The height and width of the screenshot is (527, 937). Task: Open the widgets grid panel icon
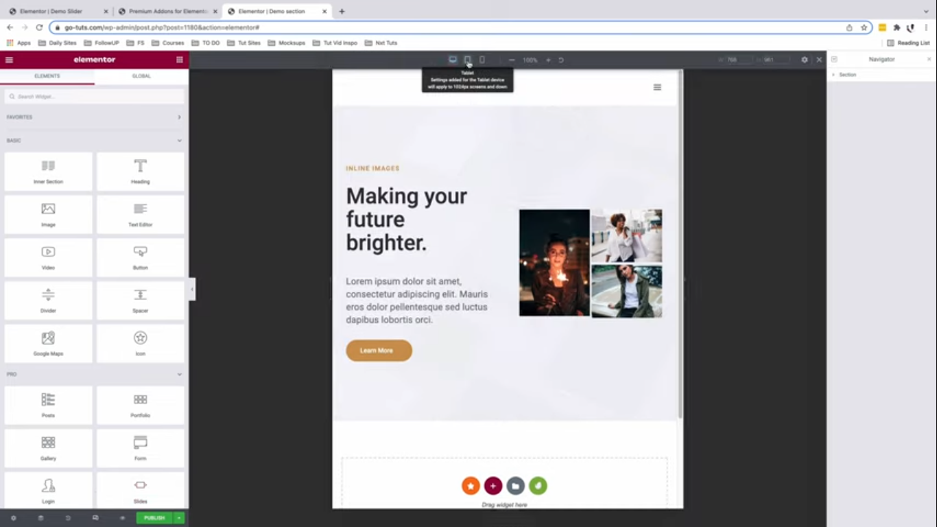[x=180, y=60]
